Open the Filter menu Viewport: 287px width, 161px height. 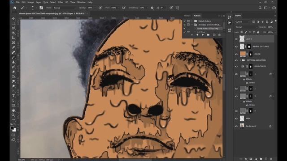61,2
